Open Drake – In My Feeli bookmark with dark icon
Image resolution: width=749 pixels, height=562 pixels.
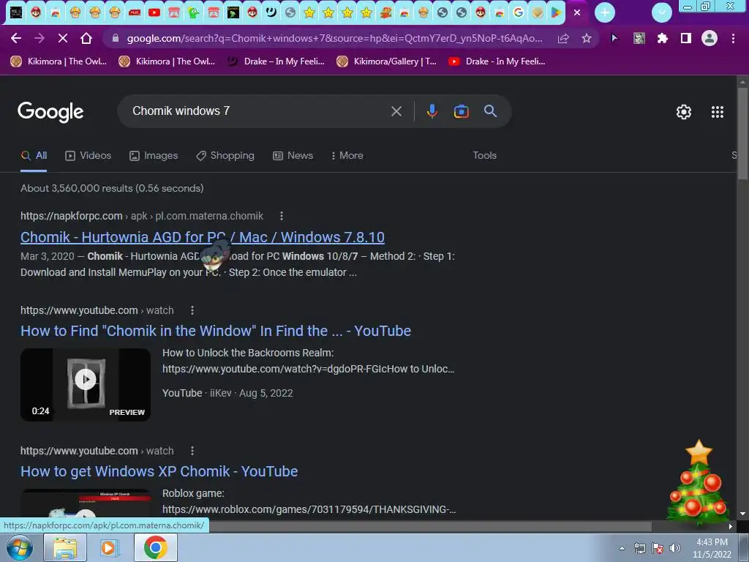tap(276, 61)
